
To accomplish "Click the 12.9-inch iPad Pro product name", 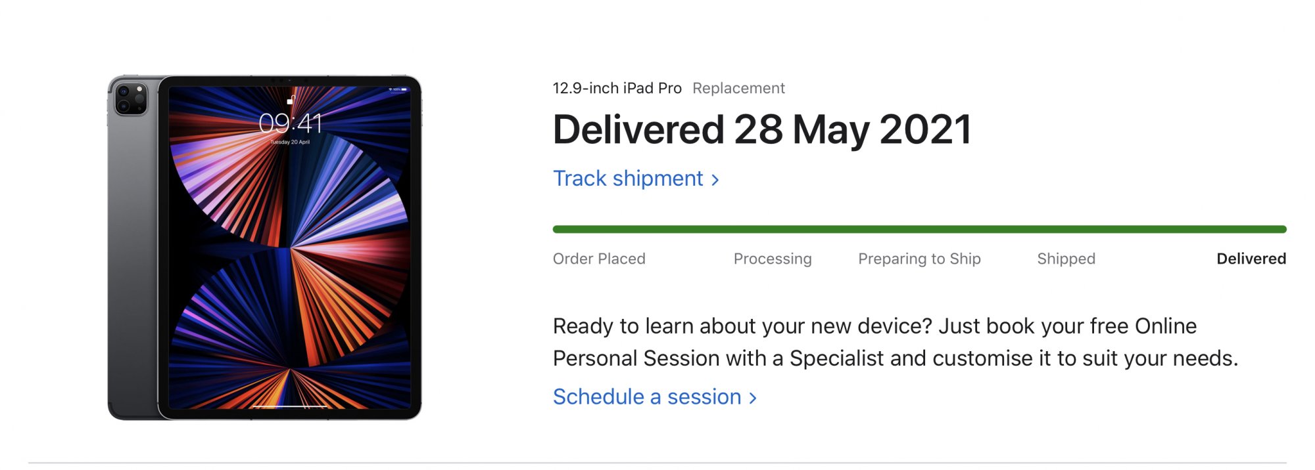I will 617,88.
